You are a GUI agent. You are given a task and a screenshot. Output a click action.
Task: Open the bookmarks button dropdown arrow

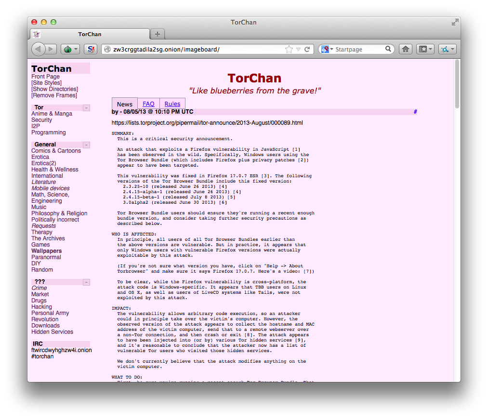[430, 49]
